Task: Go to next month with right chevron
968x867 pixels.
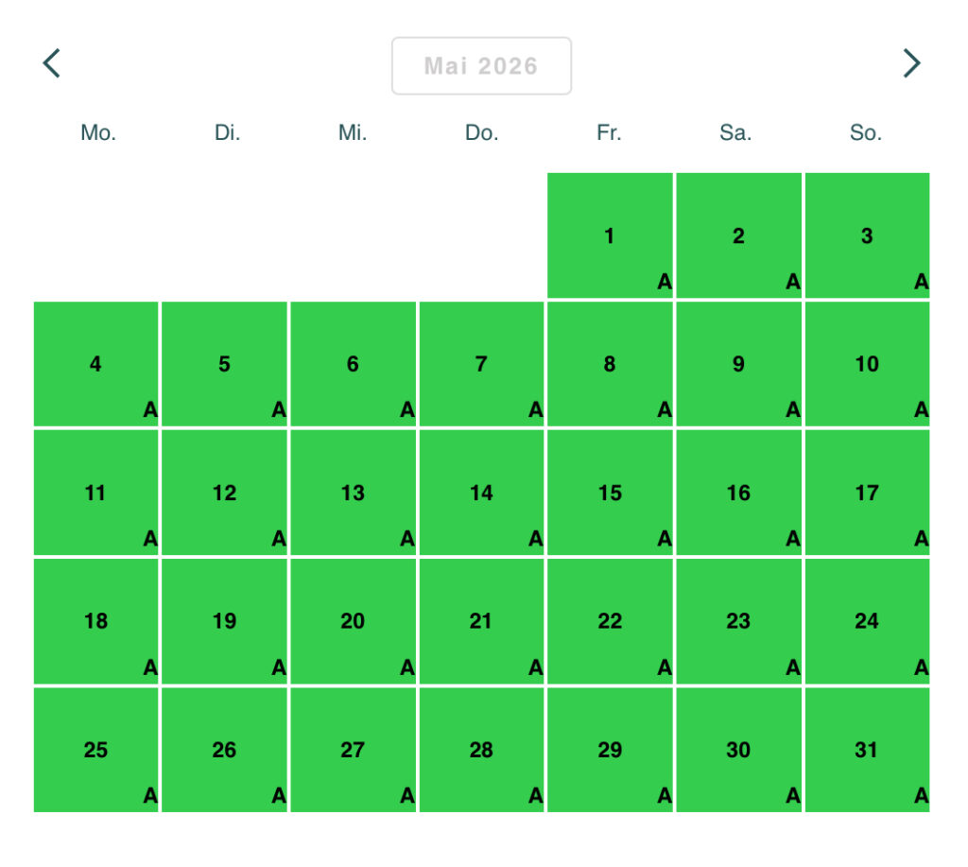Action: [910, 63]
